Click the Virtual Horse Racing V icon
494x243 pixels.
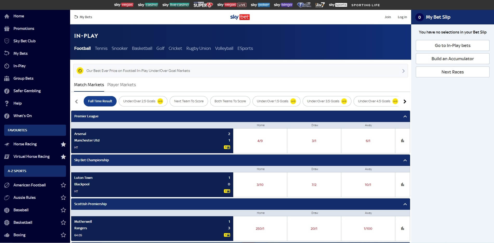click(7, 157)
